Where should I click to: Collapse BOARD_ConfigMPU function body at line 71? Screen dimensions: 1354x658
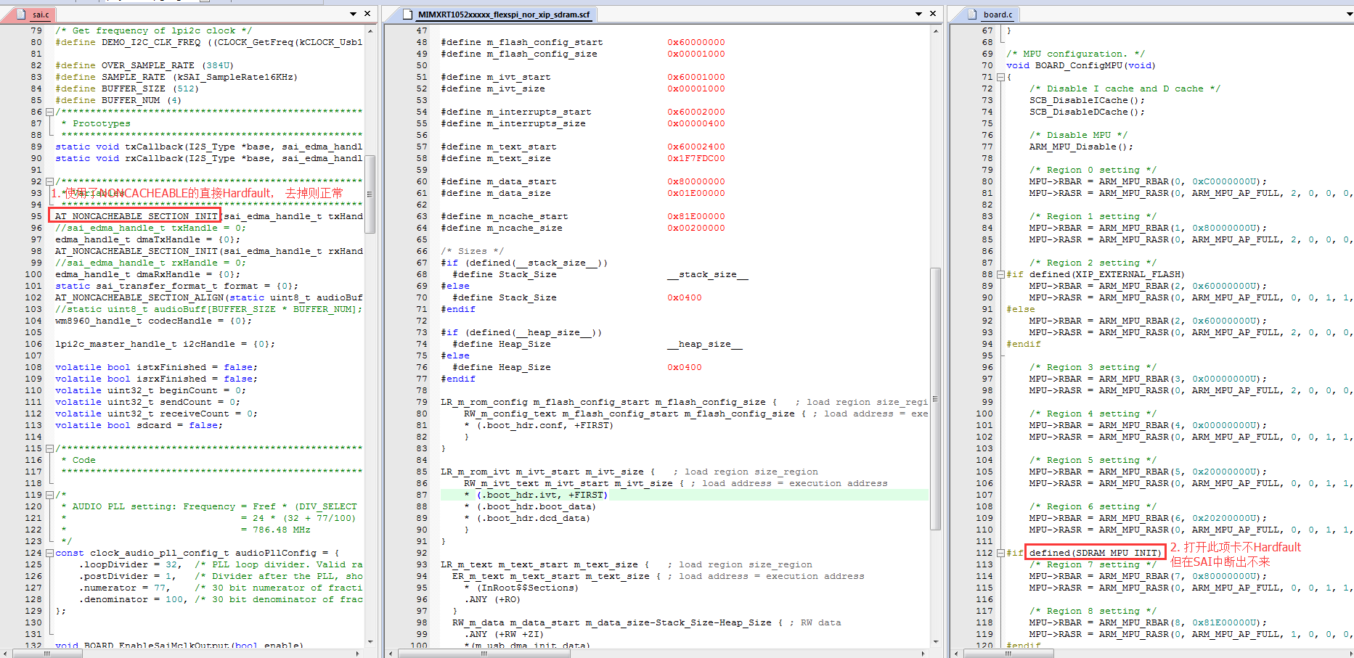(1000, 77)
